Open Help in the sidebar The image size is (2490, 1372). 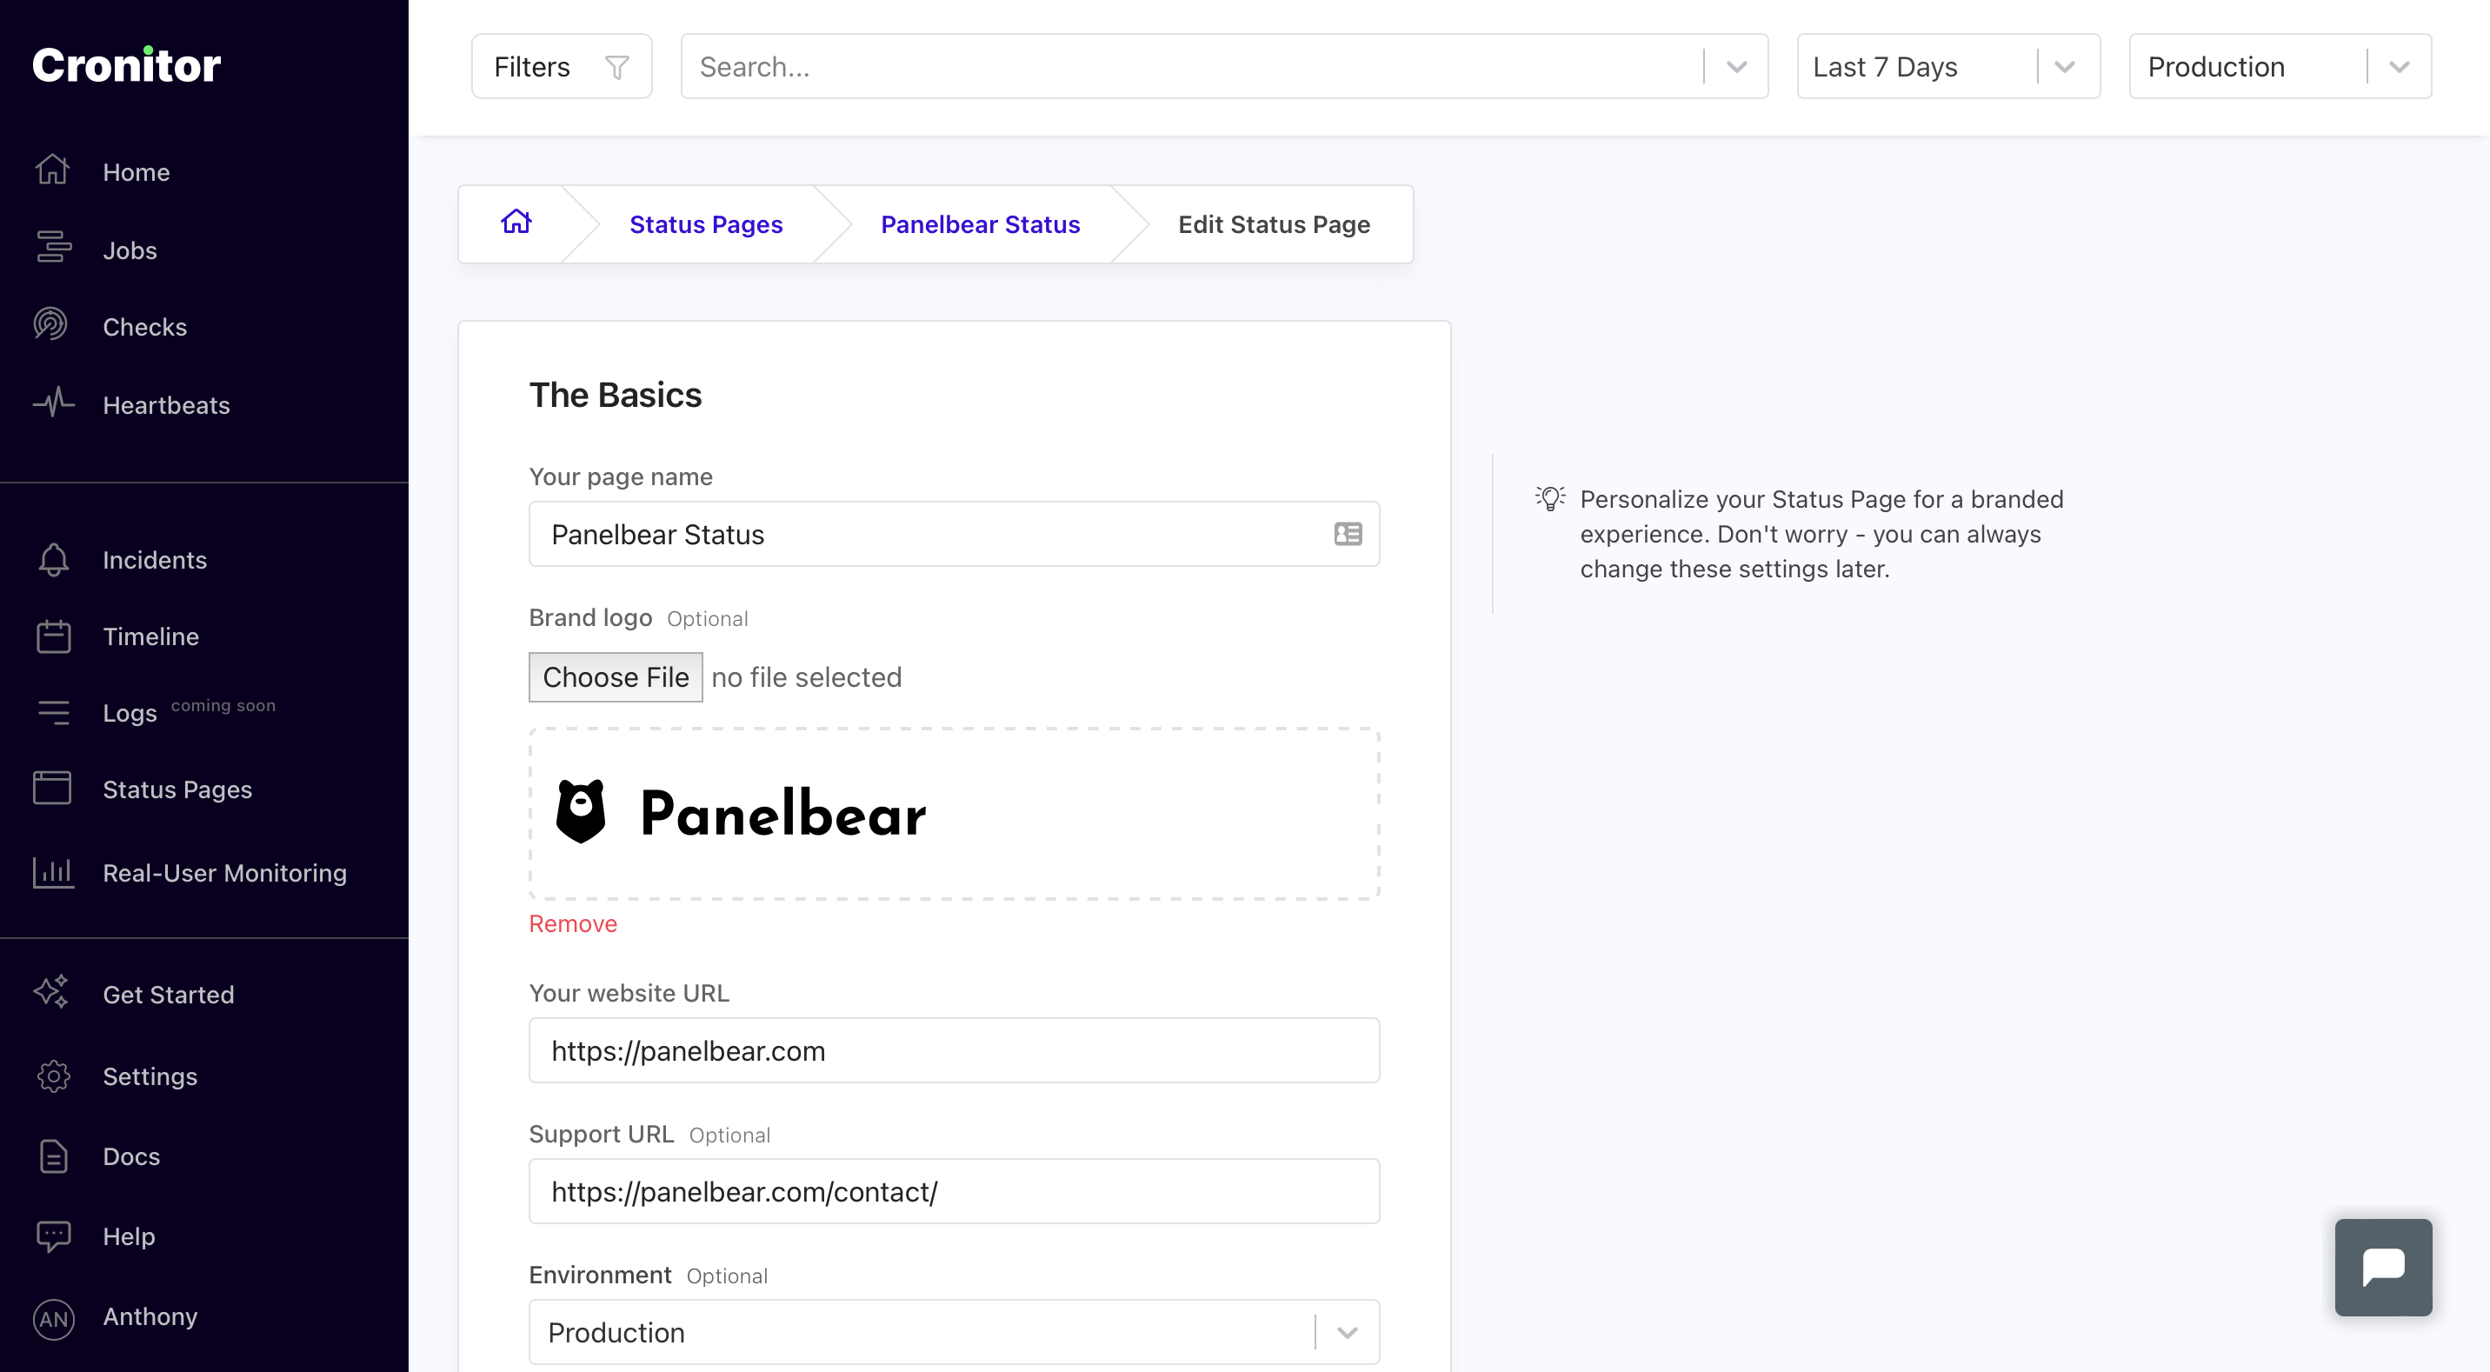point(129,1236)
